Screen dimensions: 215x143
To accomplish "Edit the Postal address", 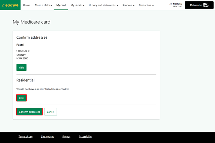I will tap(21, 67).
